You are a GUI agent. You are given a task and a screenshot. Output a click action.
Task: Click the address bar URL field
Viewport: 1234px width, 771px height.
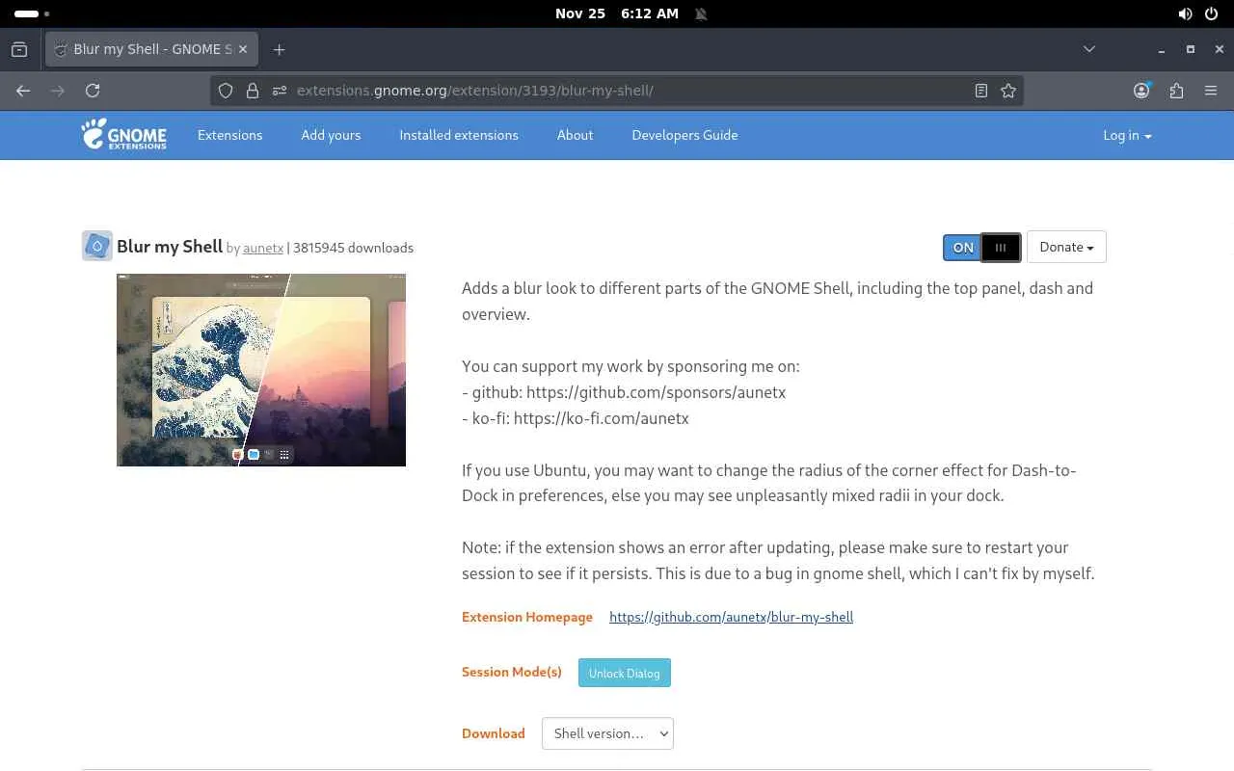pos(617,91)
